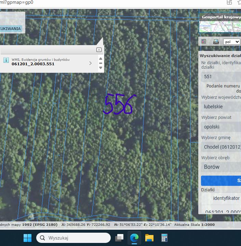Open the language dropdown 'pol'
The image size is (241, 246).
click(x=232, y=42)
